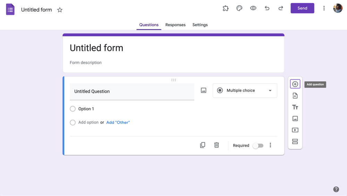Delete the question with trash icon
This screenshot has width=347, height=196.
(x=217, y=145)
